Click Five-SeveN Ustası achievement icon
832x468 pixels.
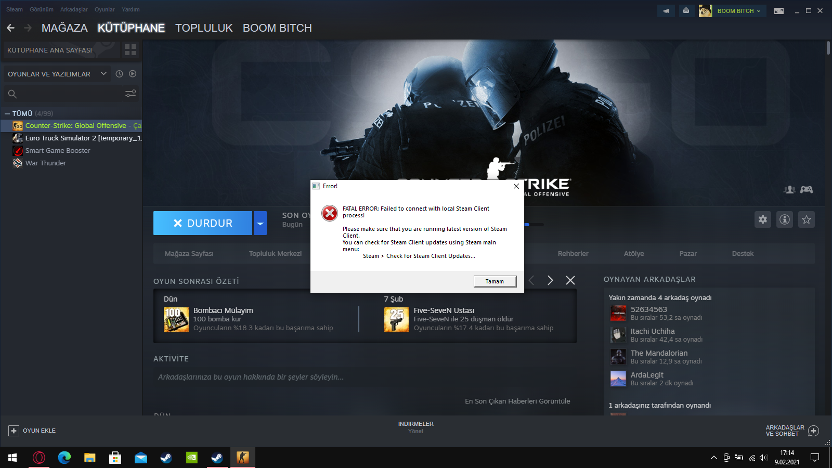point(397,320)
